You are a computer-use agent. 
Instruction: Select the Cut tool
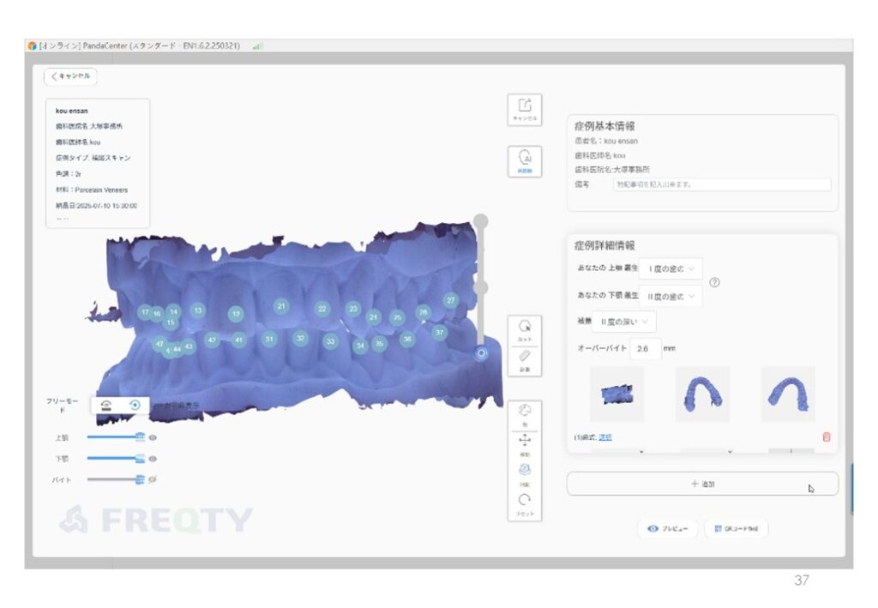click(524, 328)
